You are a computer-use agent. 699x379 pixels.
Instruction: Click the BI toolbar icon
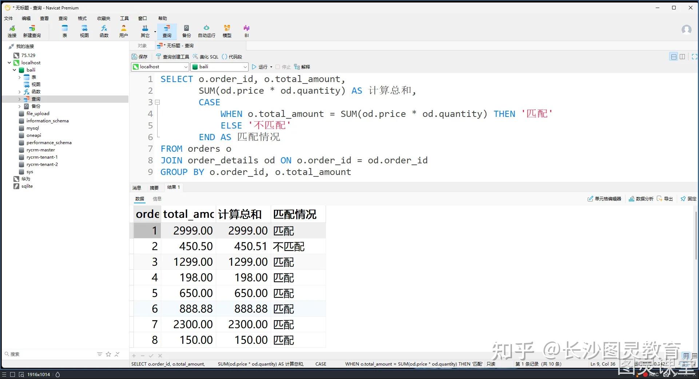point(246,31)
